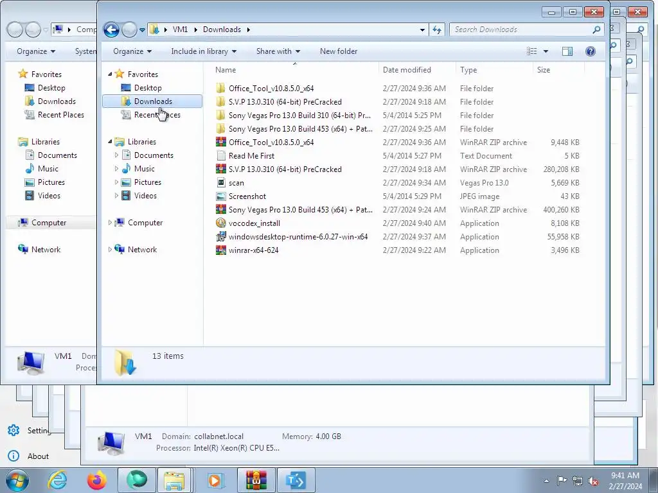
Task: Sort files by the Name column header
Action: [x=294, y=70]
